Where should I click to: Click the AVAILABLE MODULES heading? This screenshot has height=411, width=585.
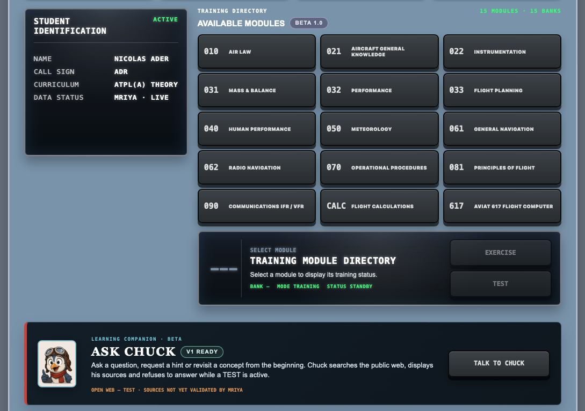[241, 24]
